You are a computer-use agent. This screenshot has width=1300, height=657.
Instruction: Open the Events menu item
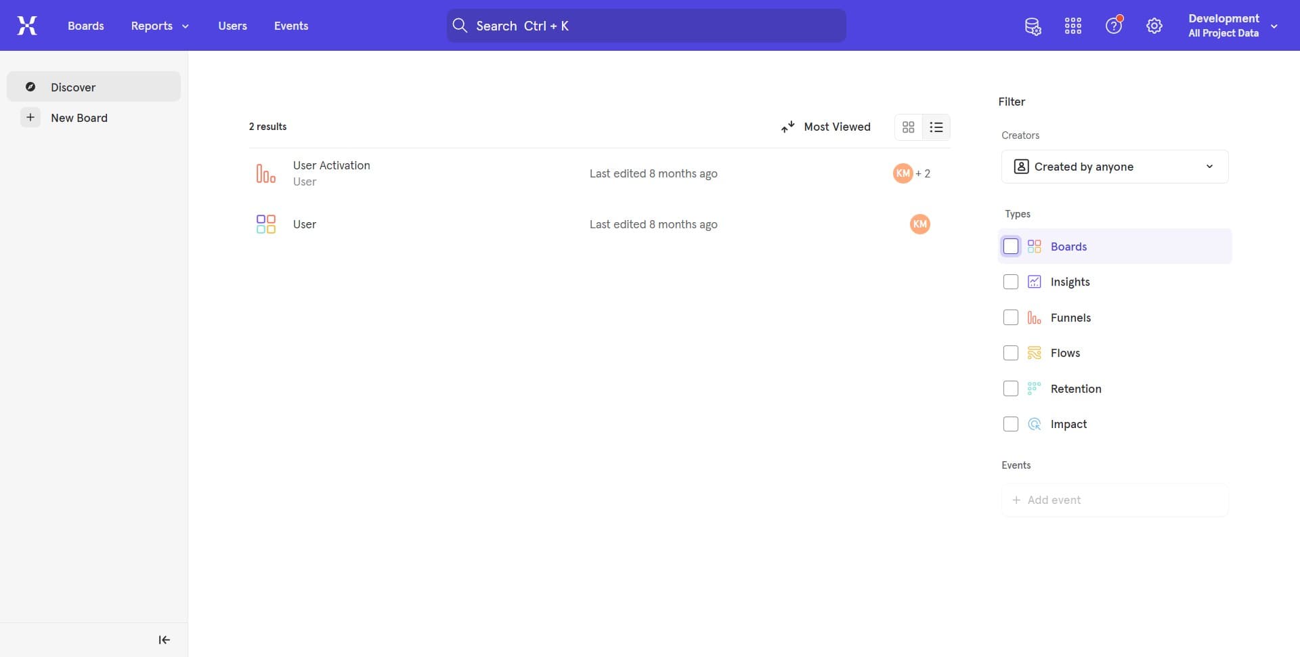coord(291,26)
